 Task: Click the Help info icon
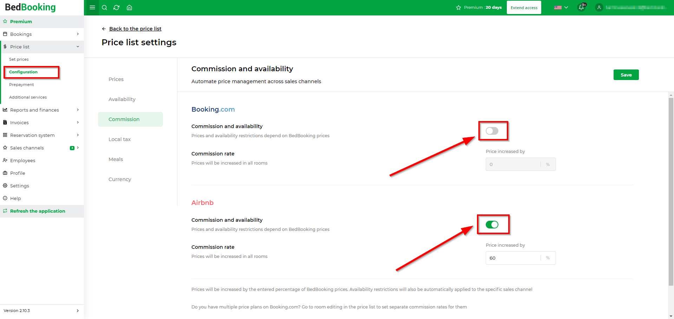point(5,198)
